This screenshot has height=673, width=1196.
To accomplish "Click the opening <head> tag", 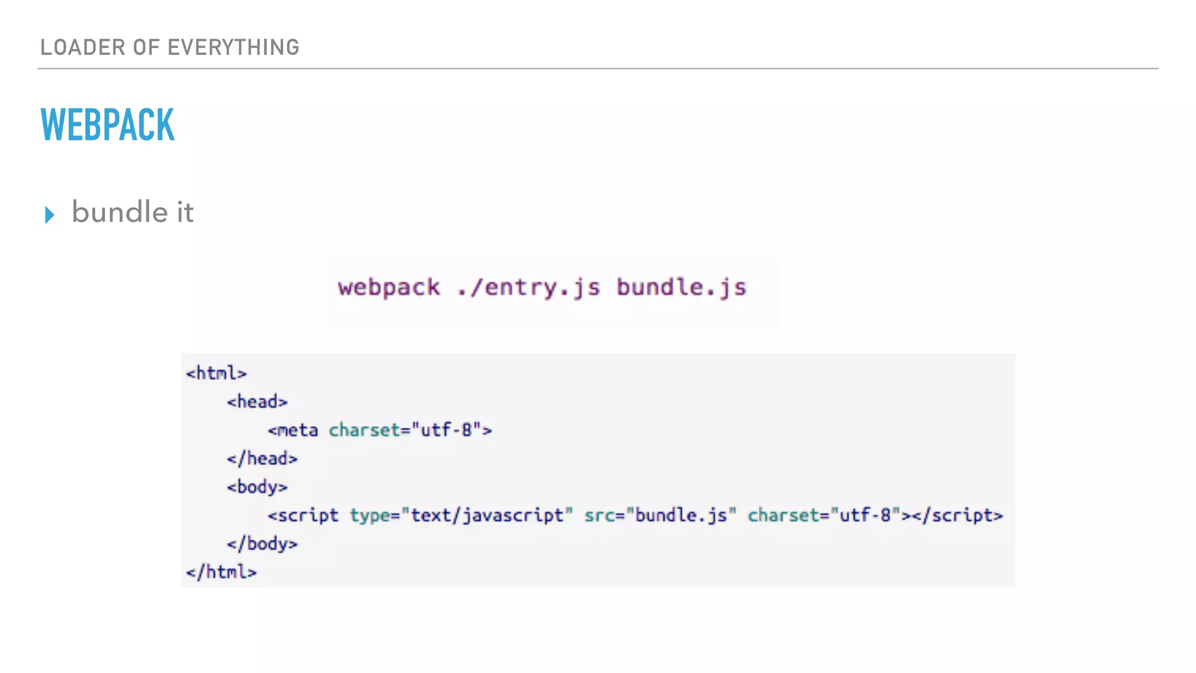I will pos(257,402).
